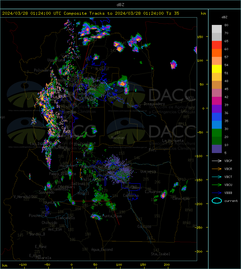
Task: Select the yellow 51-54 dBZ color swatch
Action: [x=217, y=69]
